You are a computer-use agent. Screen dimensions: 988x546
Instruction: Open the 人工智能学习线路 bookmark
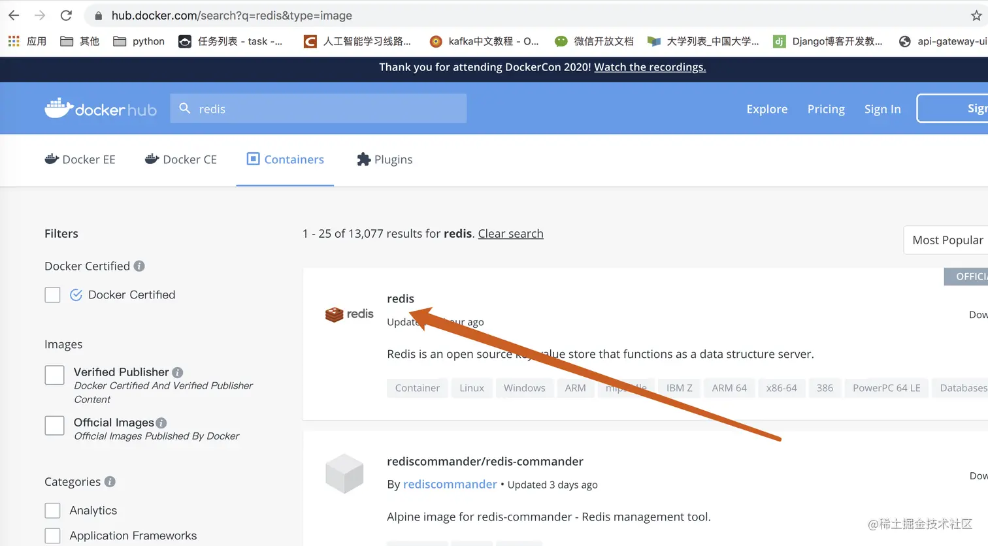(x=357, y=41)
